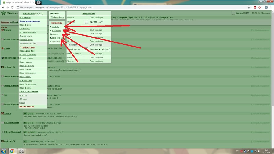Image resolution: width=274 pixels, height=154 pixels.
Task: Click the syndicate icon next to isverg
Action: [x=3, y=49]
